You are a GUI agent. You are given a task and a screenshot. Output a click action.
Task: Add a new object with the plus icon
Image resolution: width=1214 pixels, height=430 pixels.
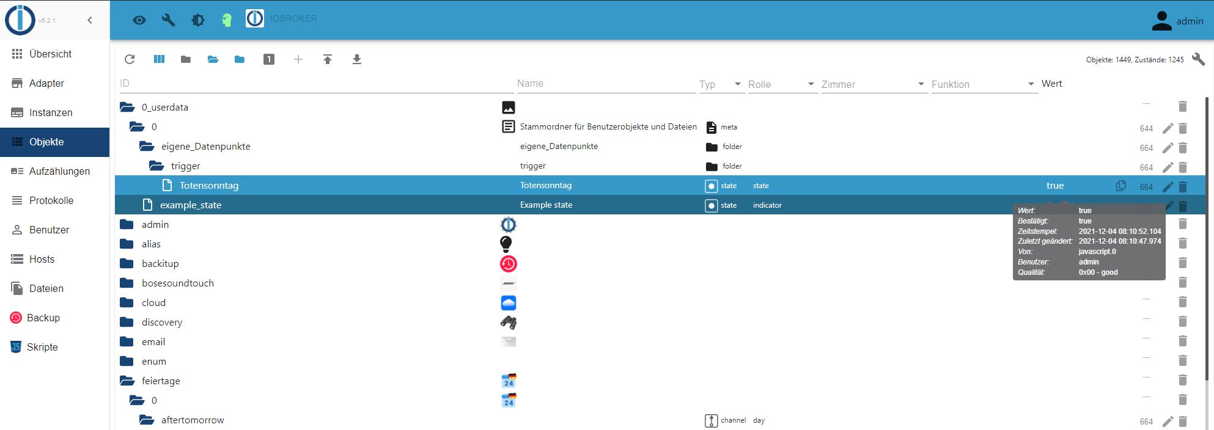(298, 59)
